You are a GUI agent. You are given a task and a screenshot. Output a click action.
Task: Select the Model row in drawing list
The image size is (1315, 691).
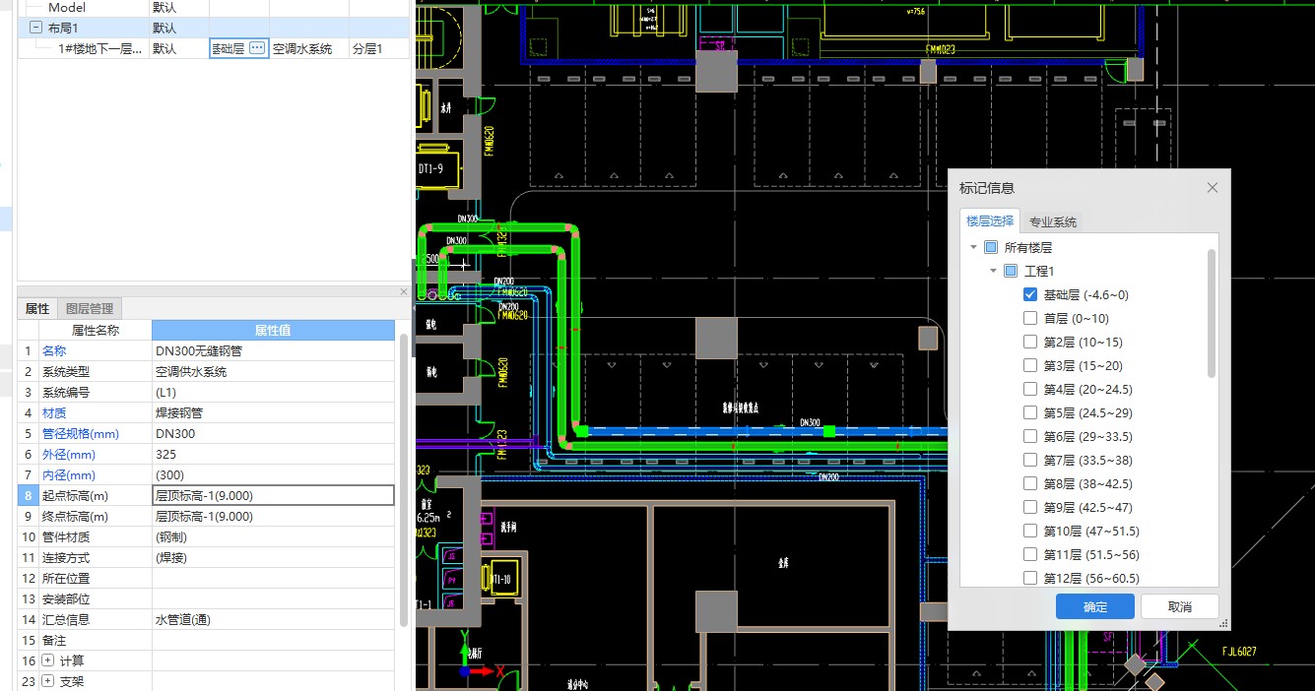point(214,8)
